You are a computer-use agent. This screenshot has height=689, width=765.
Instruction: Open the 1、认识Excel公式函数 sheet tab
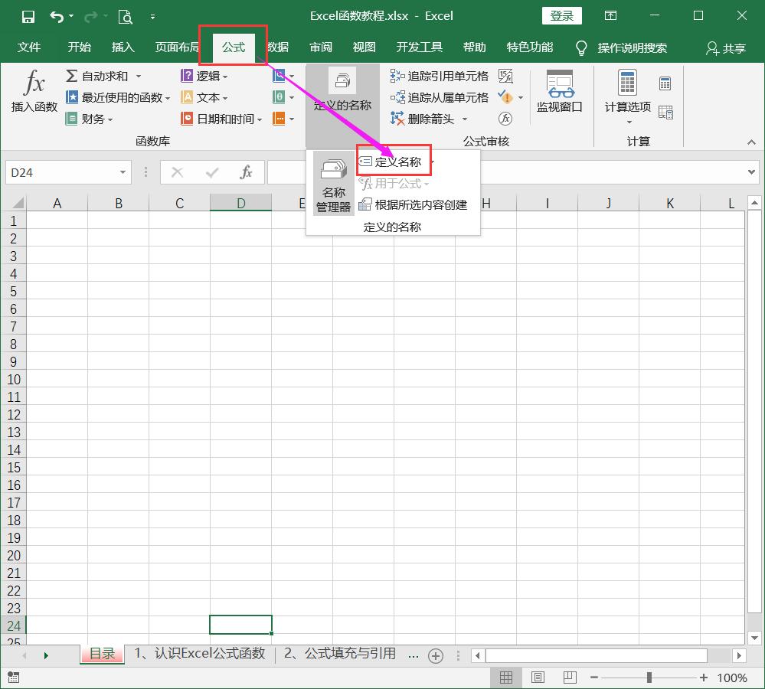pos(199,653)
